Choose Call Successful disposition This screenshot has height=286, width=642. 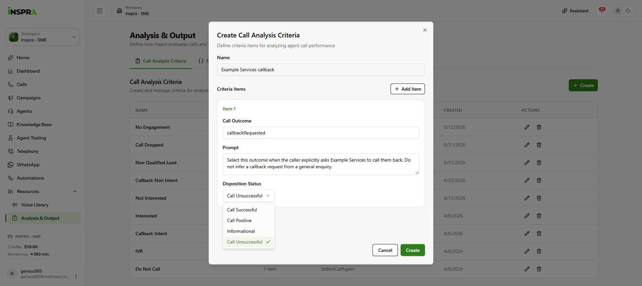pyautogui.click(x=248, y=210)
